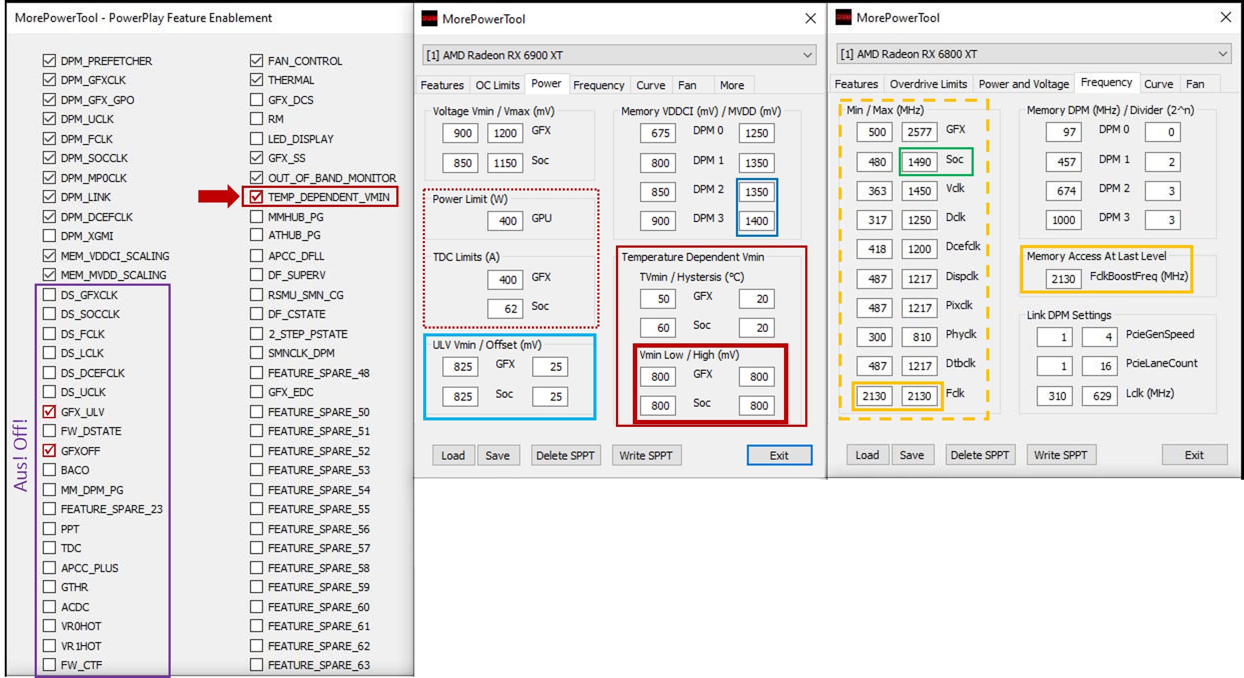The width and height of the screenshot is (1244, 678).
Task: Switch to Overdrive Limits tab
Action: [928, 84]
